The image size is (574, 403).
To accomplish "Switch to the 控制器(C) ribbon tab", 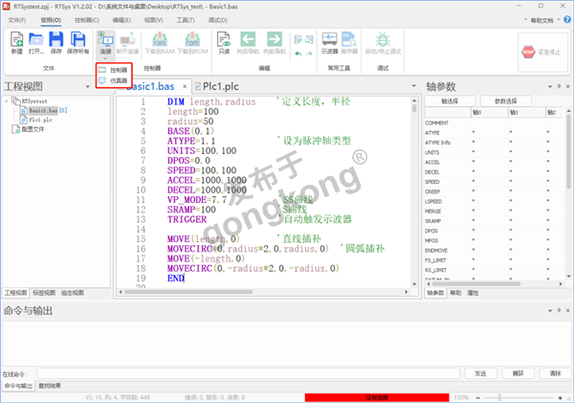I will (87, 20).
